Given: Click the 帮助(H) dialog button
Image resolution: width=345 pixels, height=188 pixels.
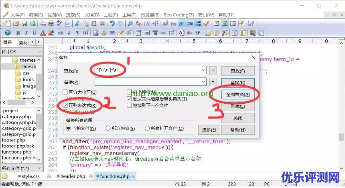Looking at the screenshot, I should click(238, 130).
